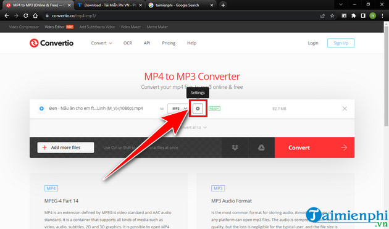Open Extensions puzzle icon
This screenshot has height=229, width=389.
pyautogui.click(x=354, y=15)
